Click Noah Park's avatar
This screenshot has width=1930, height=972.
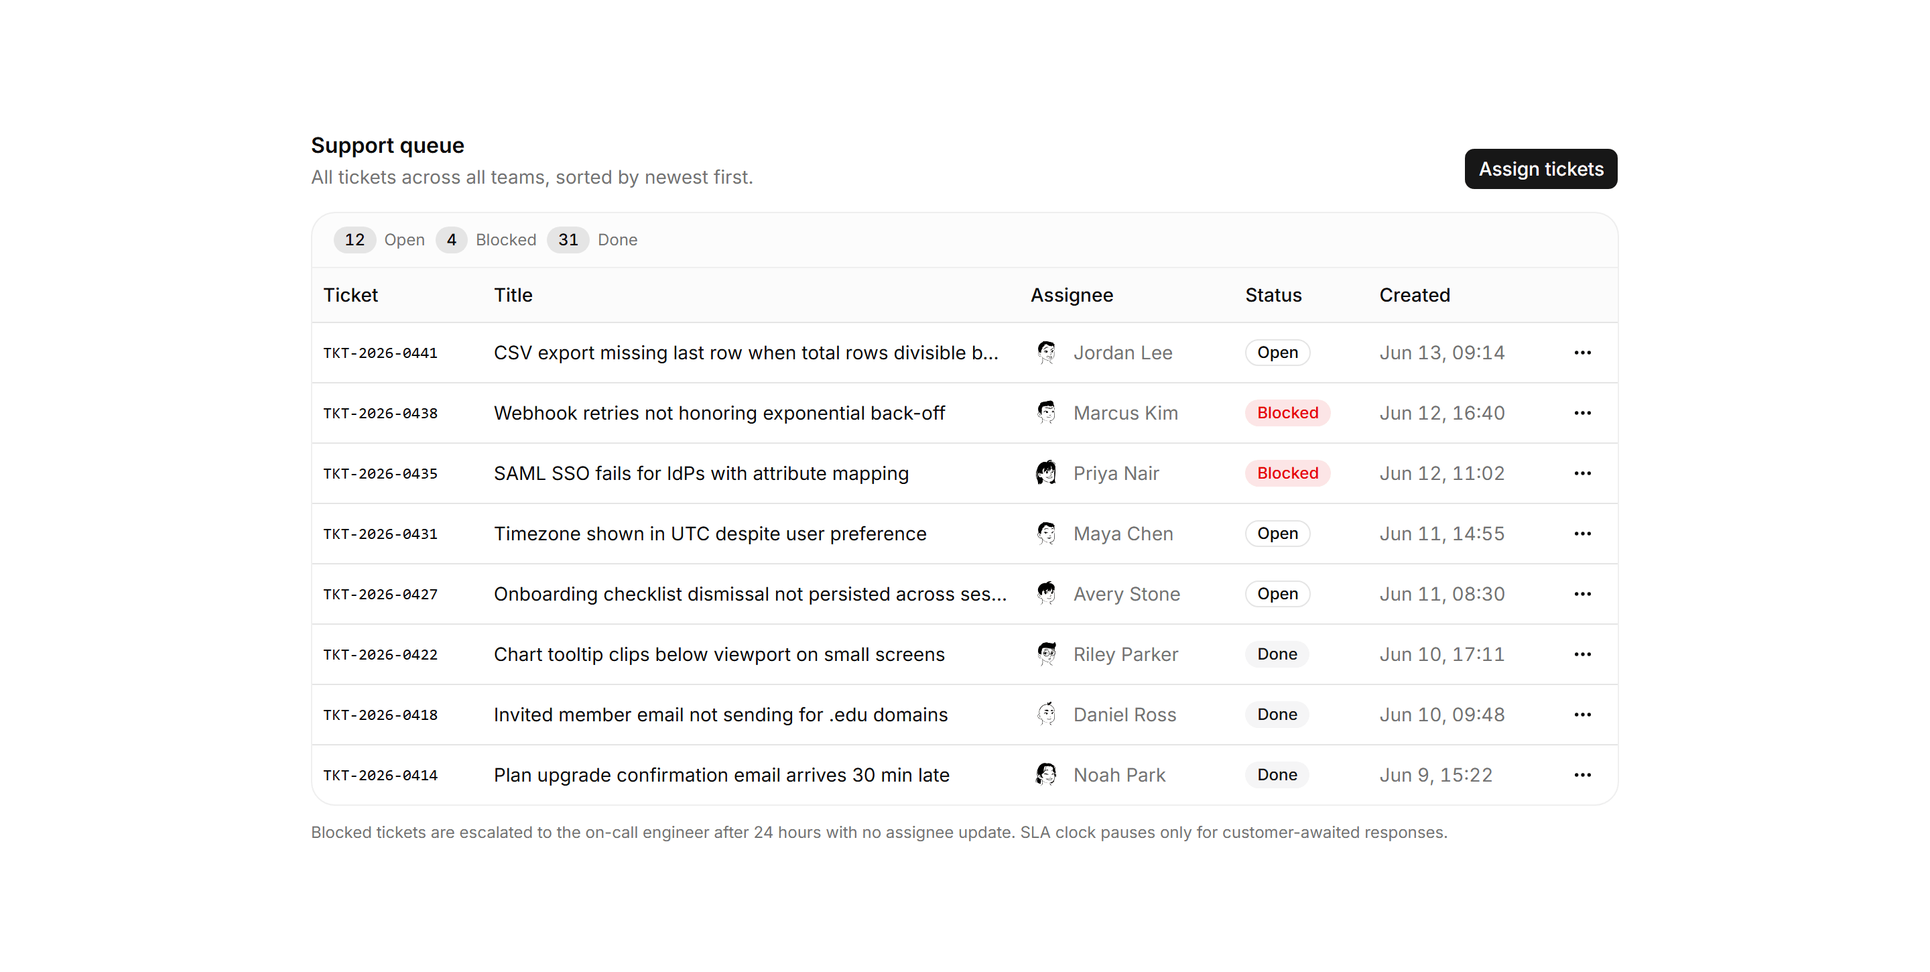[1047, 775]
